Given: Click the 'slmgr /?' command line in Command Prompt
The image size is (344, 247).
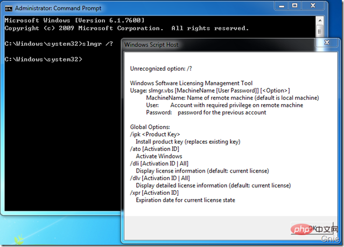Looking at the screenshot, I should [59, 44].
